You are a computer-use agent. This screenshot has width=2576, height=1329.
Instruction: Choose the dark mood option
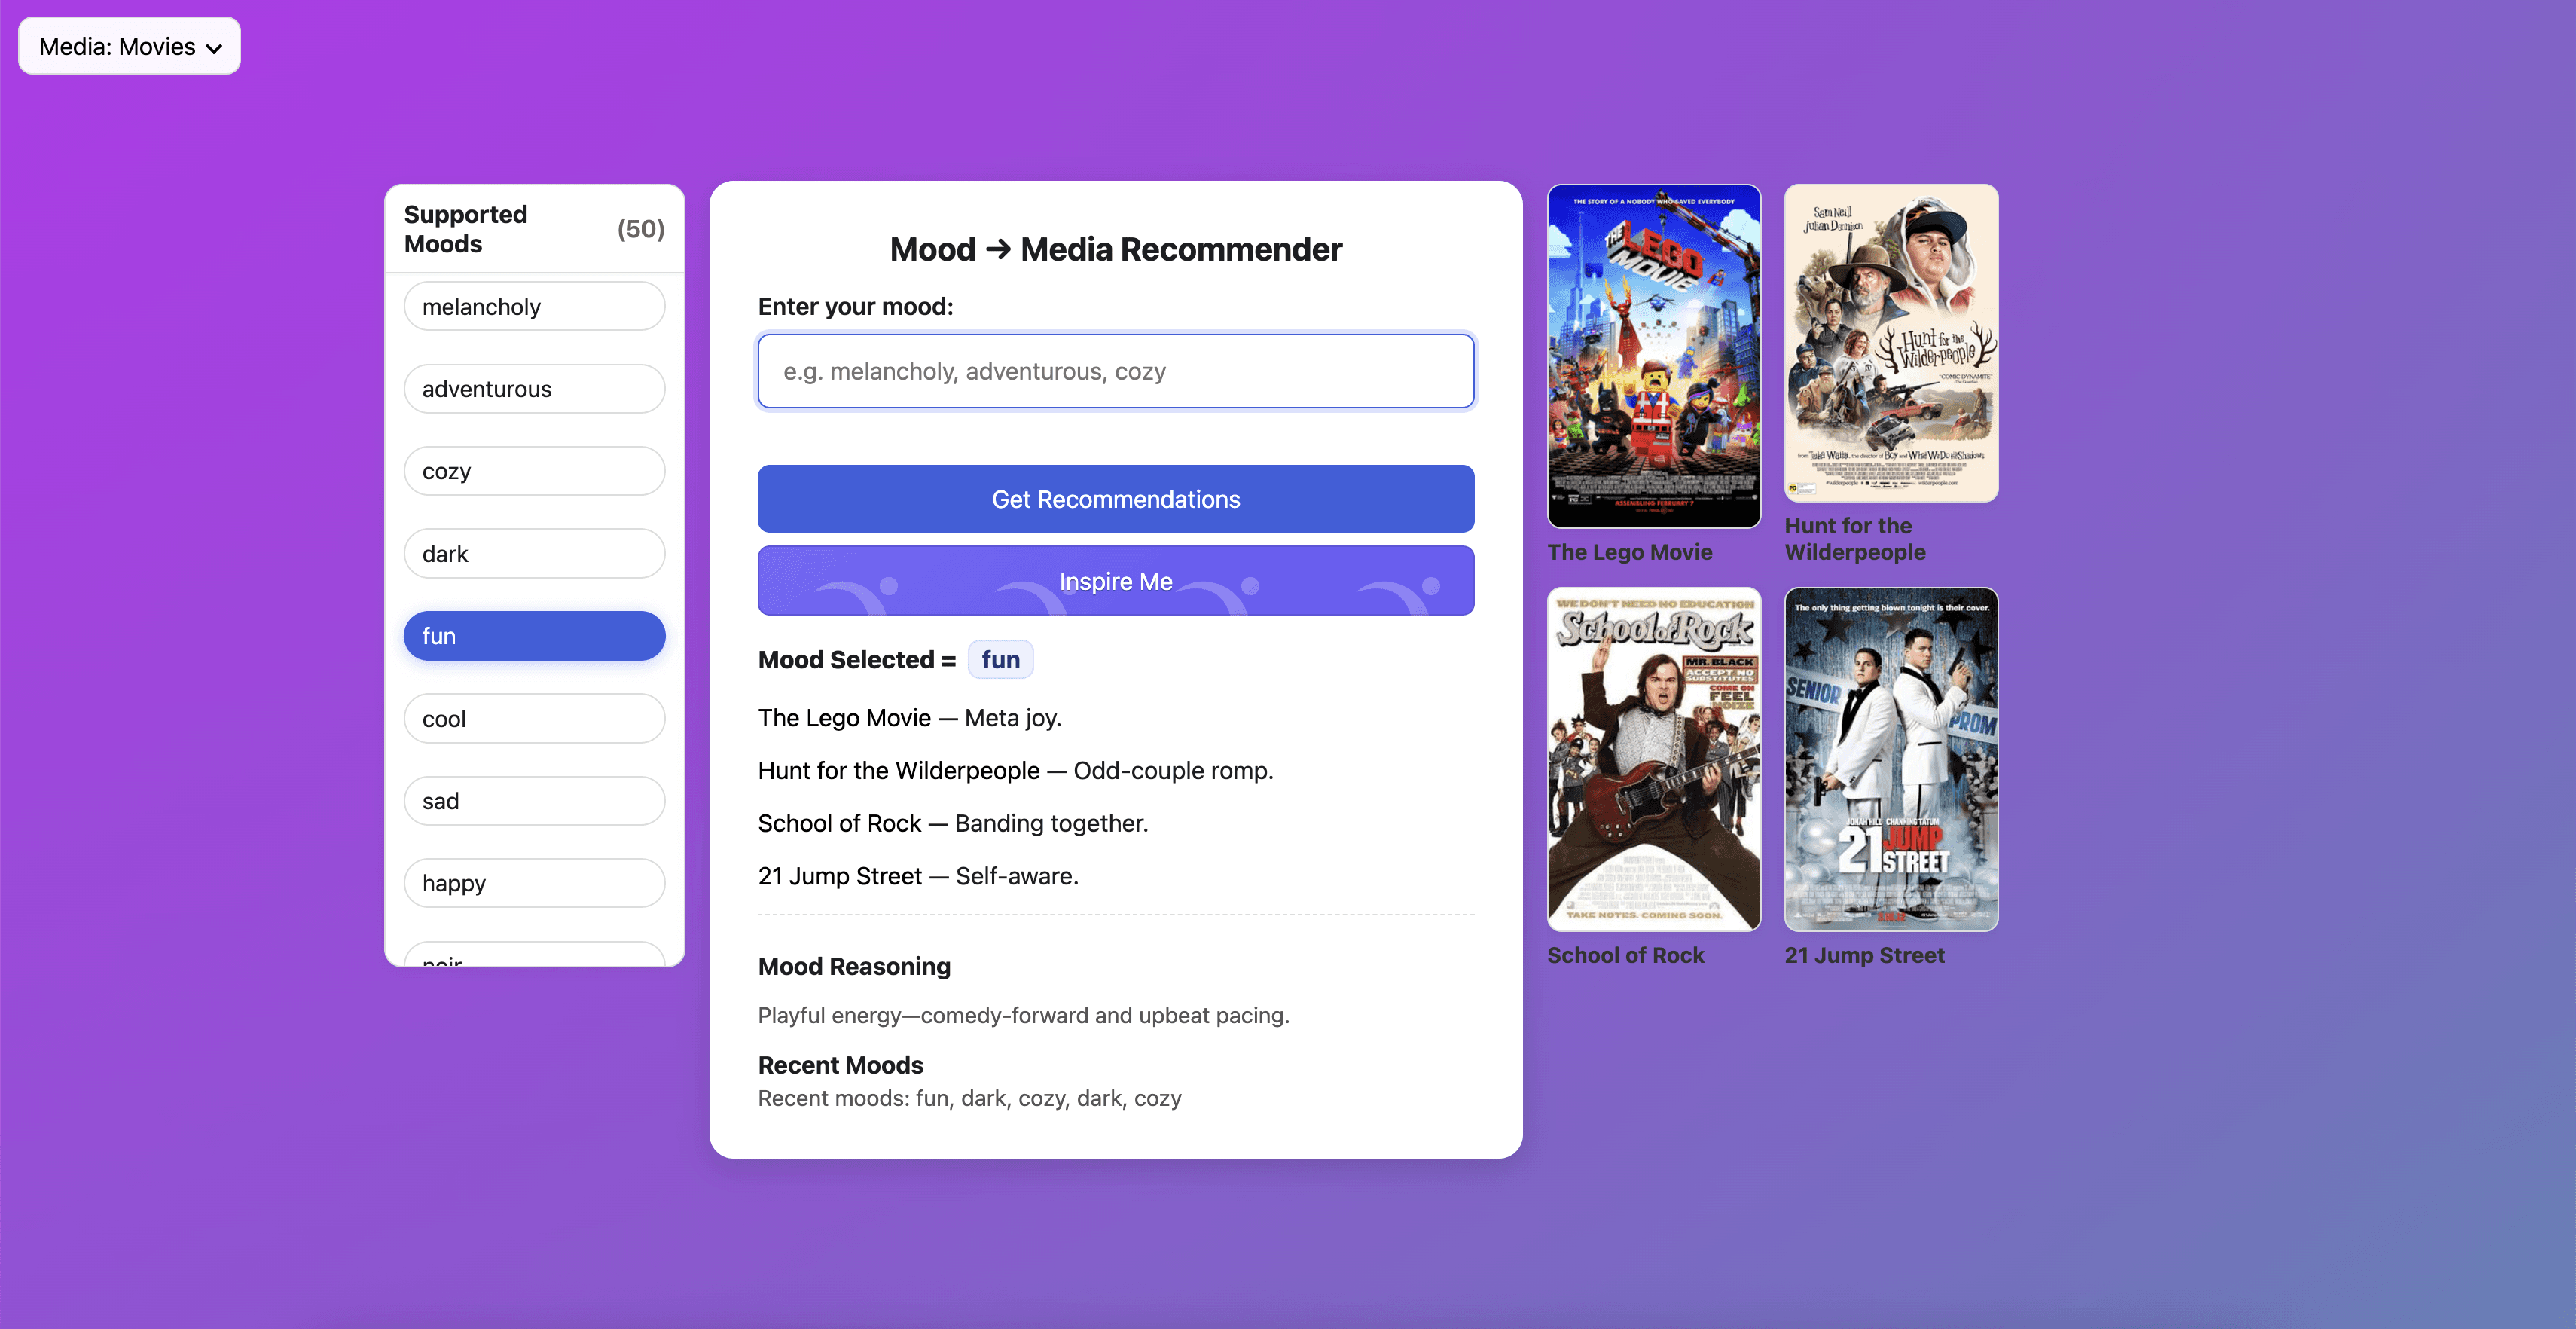(534, 554)
